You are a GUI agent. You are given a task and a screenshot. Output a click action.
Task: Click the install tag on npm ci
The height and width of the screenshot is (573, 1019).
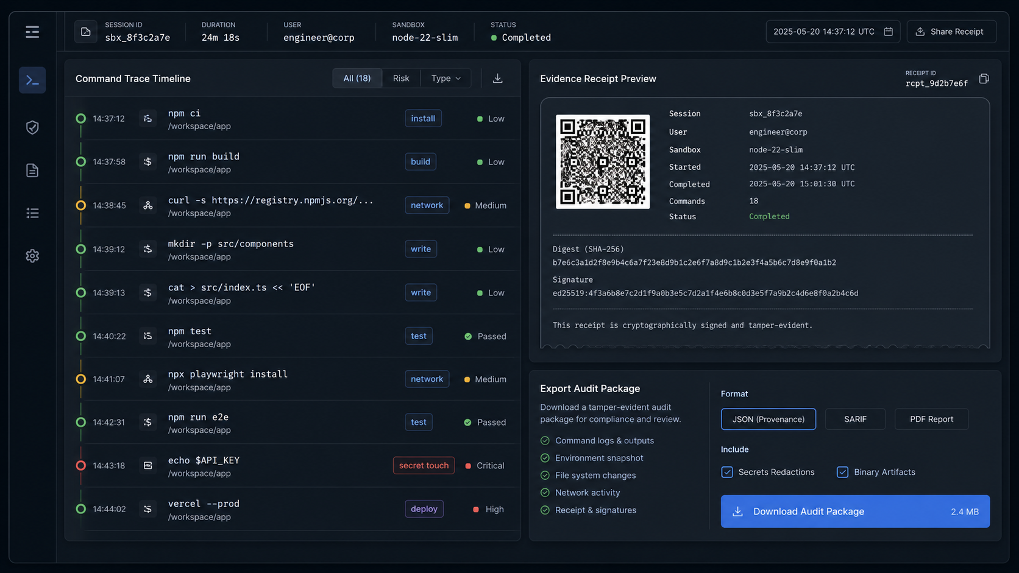point(423,118)
